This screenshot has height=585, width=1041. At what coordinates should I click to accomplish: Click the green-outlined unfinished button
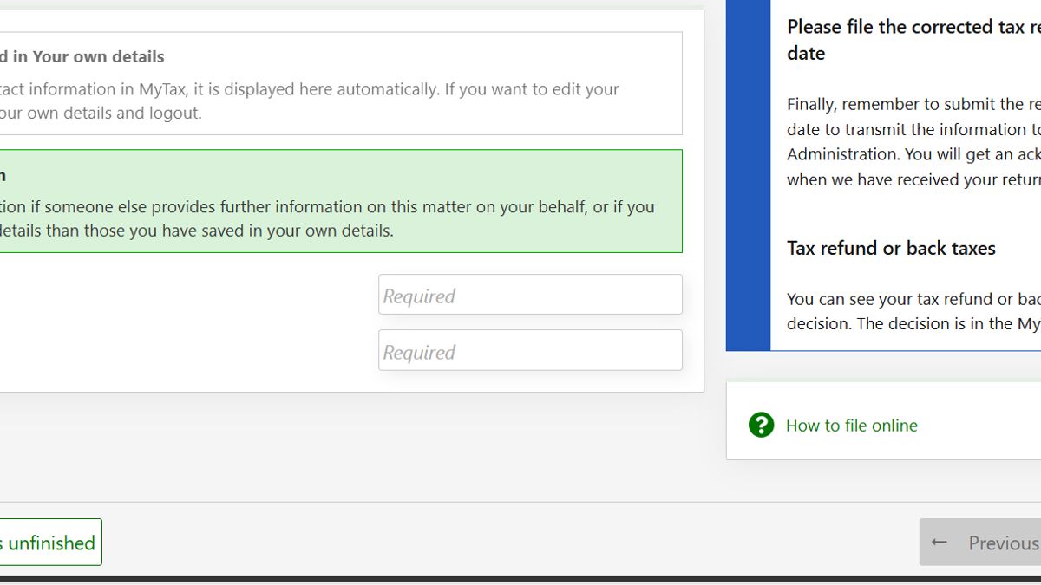50,543
